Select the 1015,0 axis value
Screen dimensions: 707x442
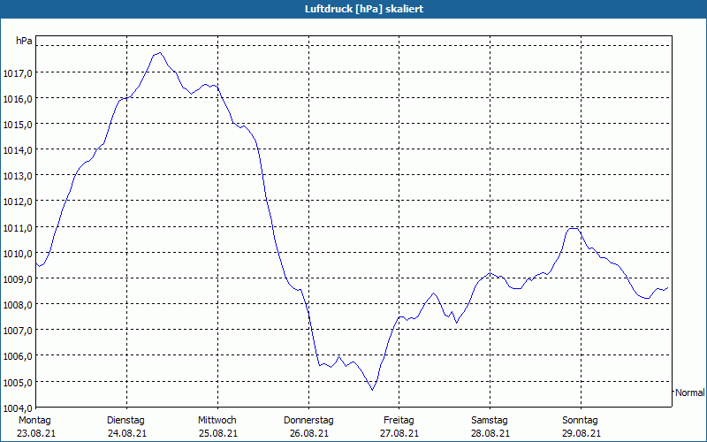[18, 125]
